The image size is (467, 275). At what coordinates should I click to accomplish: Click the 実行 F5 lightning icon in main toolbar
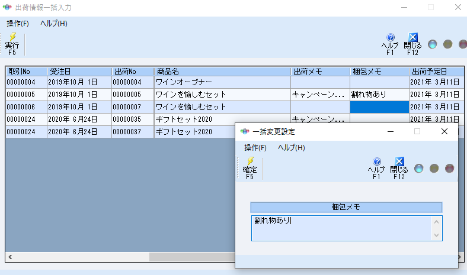12,44
